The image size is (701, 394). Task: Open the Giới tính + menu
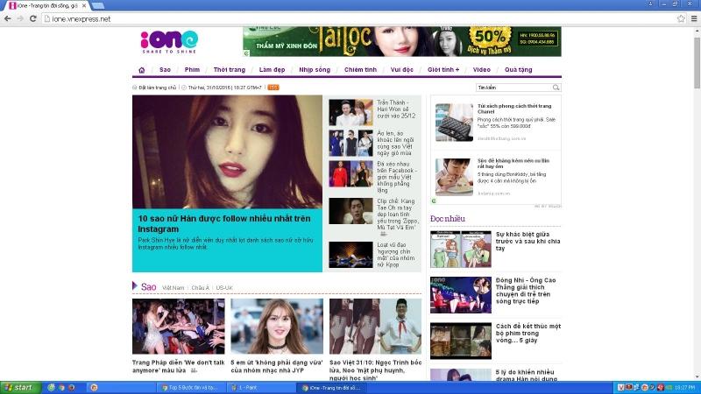point(443,69)
